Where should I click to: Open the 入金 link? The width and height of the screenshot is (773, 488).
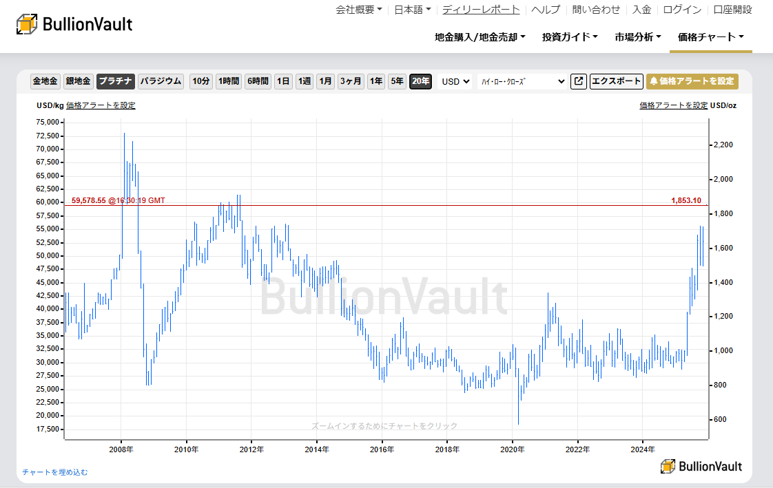(x=642, y=10)
